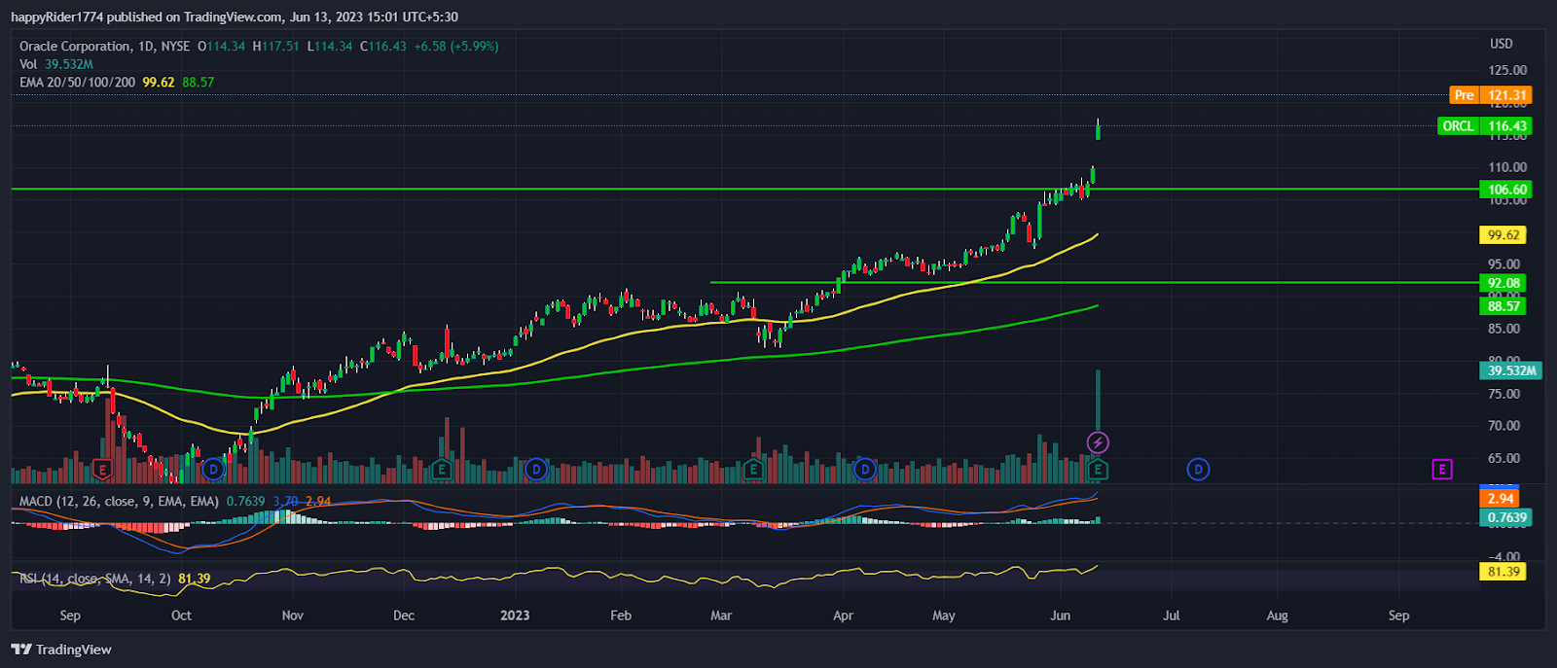This screenshot has height=668, width=1557.
Task: Click the purple future earnings E marker
Action: click(1442, 470)
